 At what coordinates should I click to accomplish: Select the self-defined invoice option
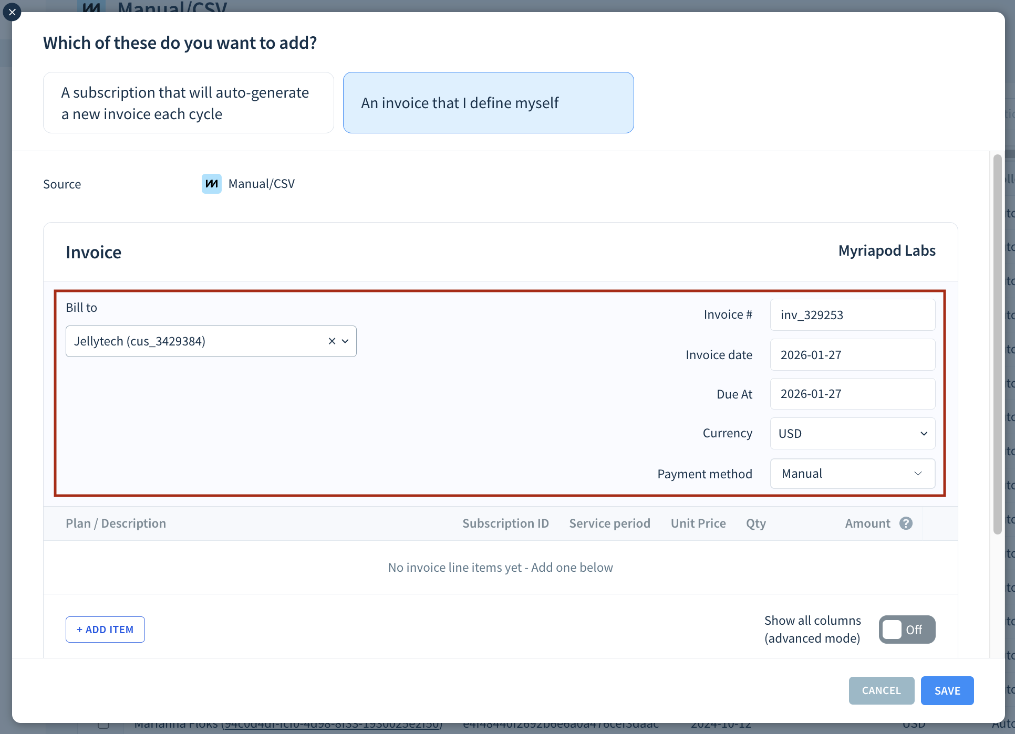tap(488, 103)
